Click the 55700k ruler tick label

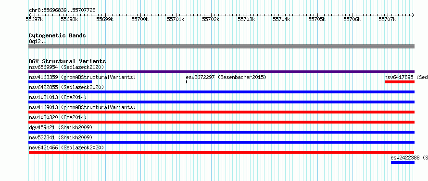click(140, 19)
